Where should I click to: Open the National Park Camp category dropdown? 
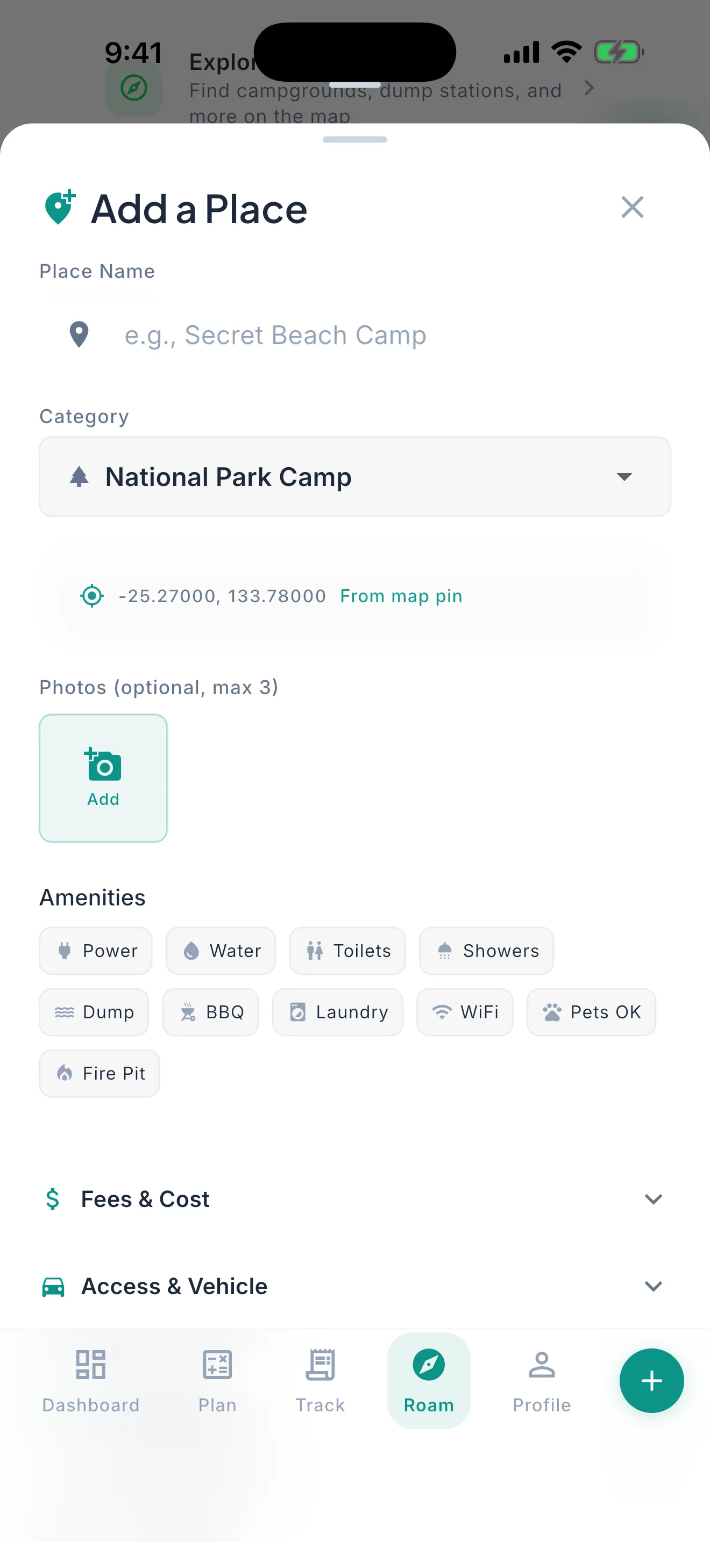click(x=355, y=476)
